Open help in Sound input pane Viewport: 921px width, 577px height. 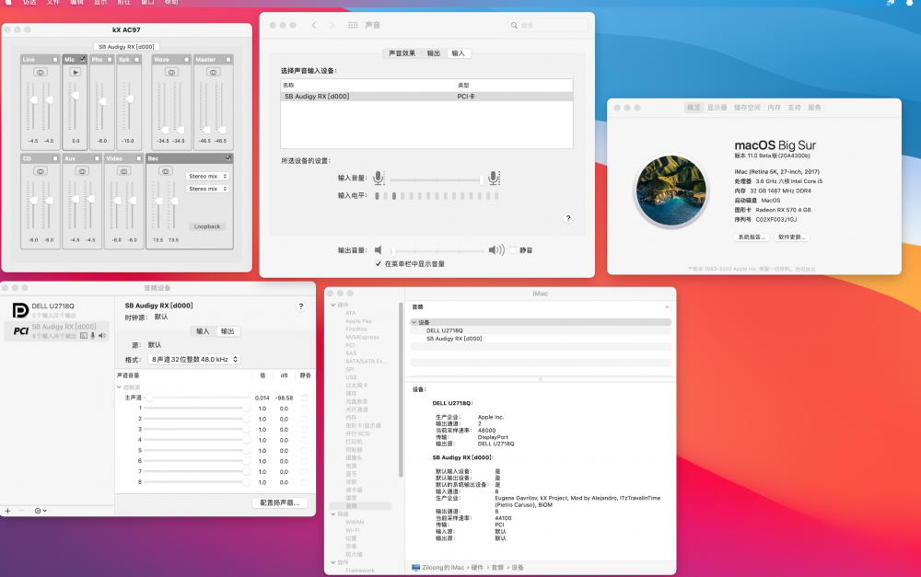[x=568, y=218]
